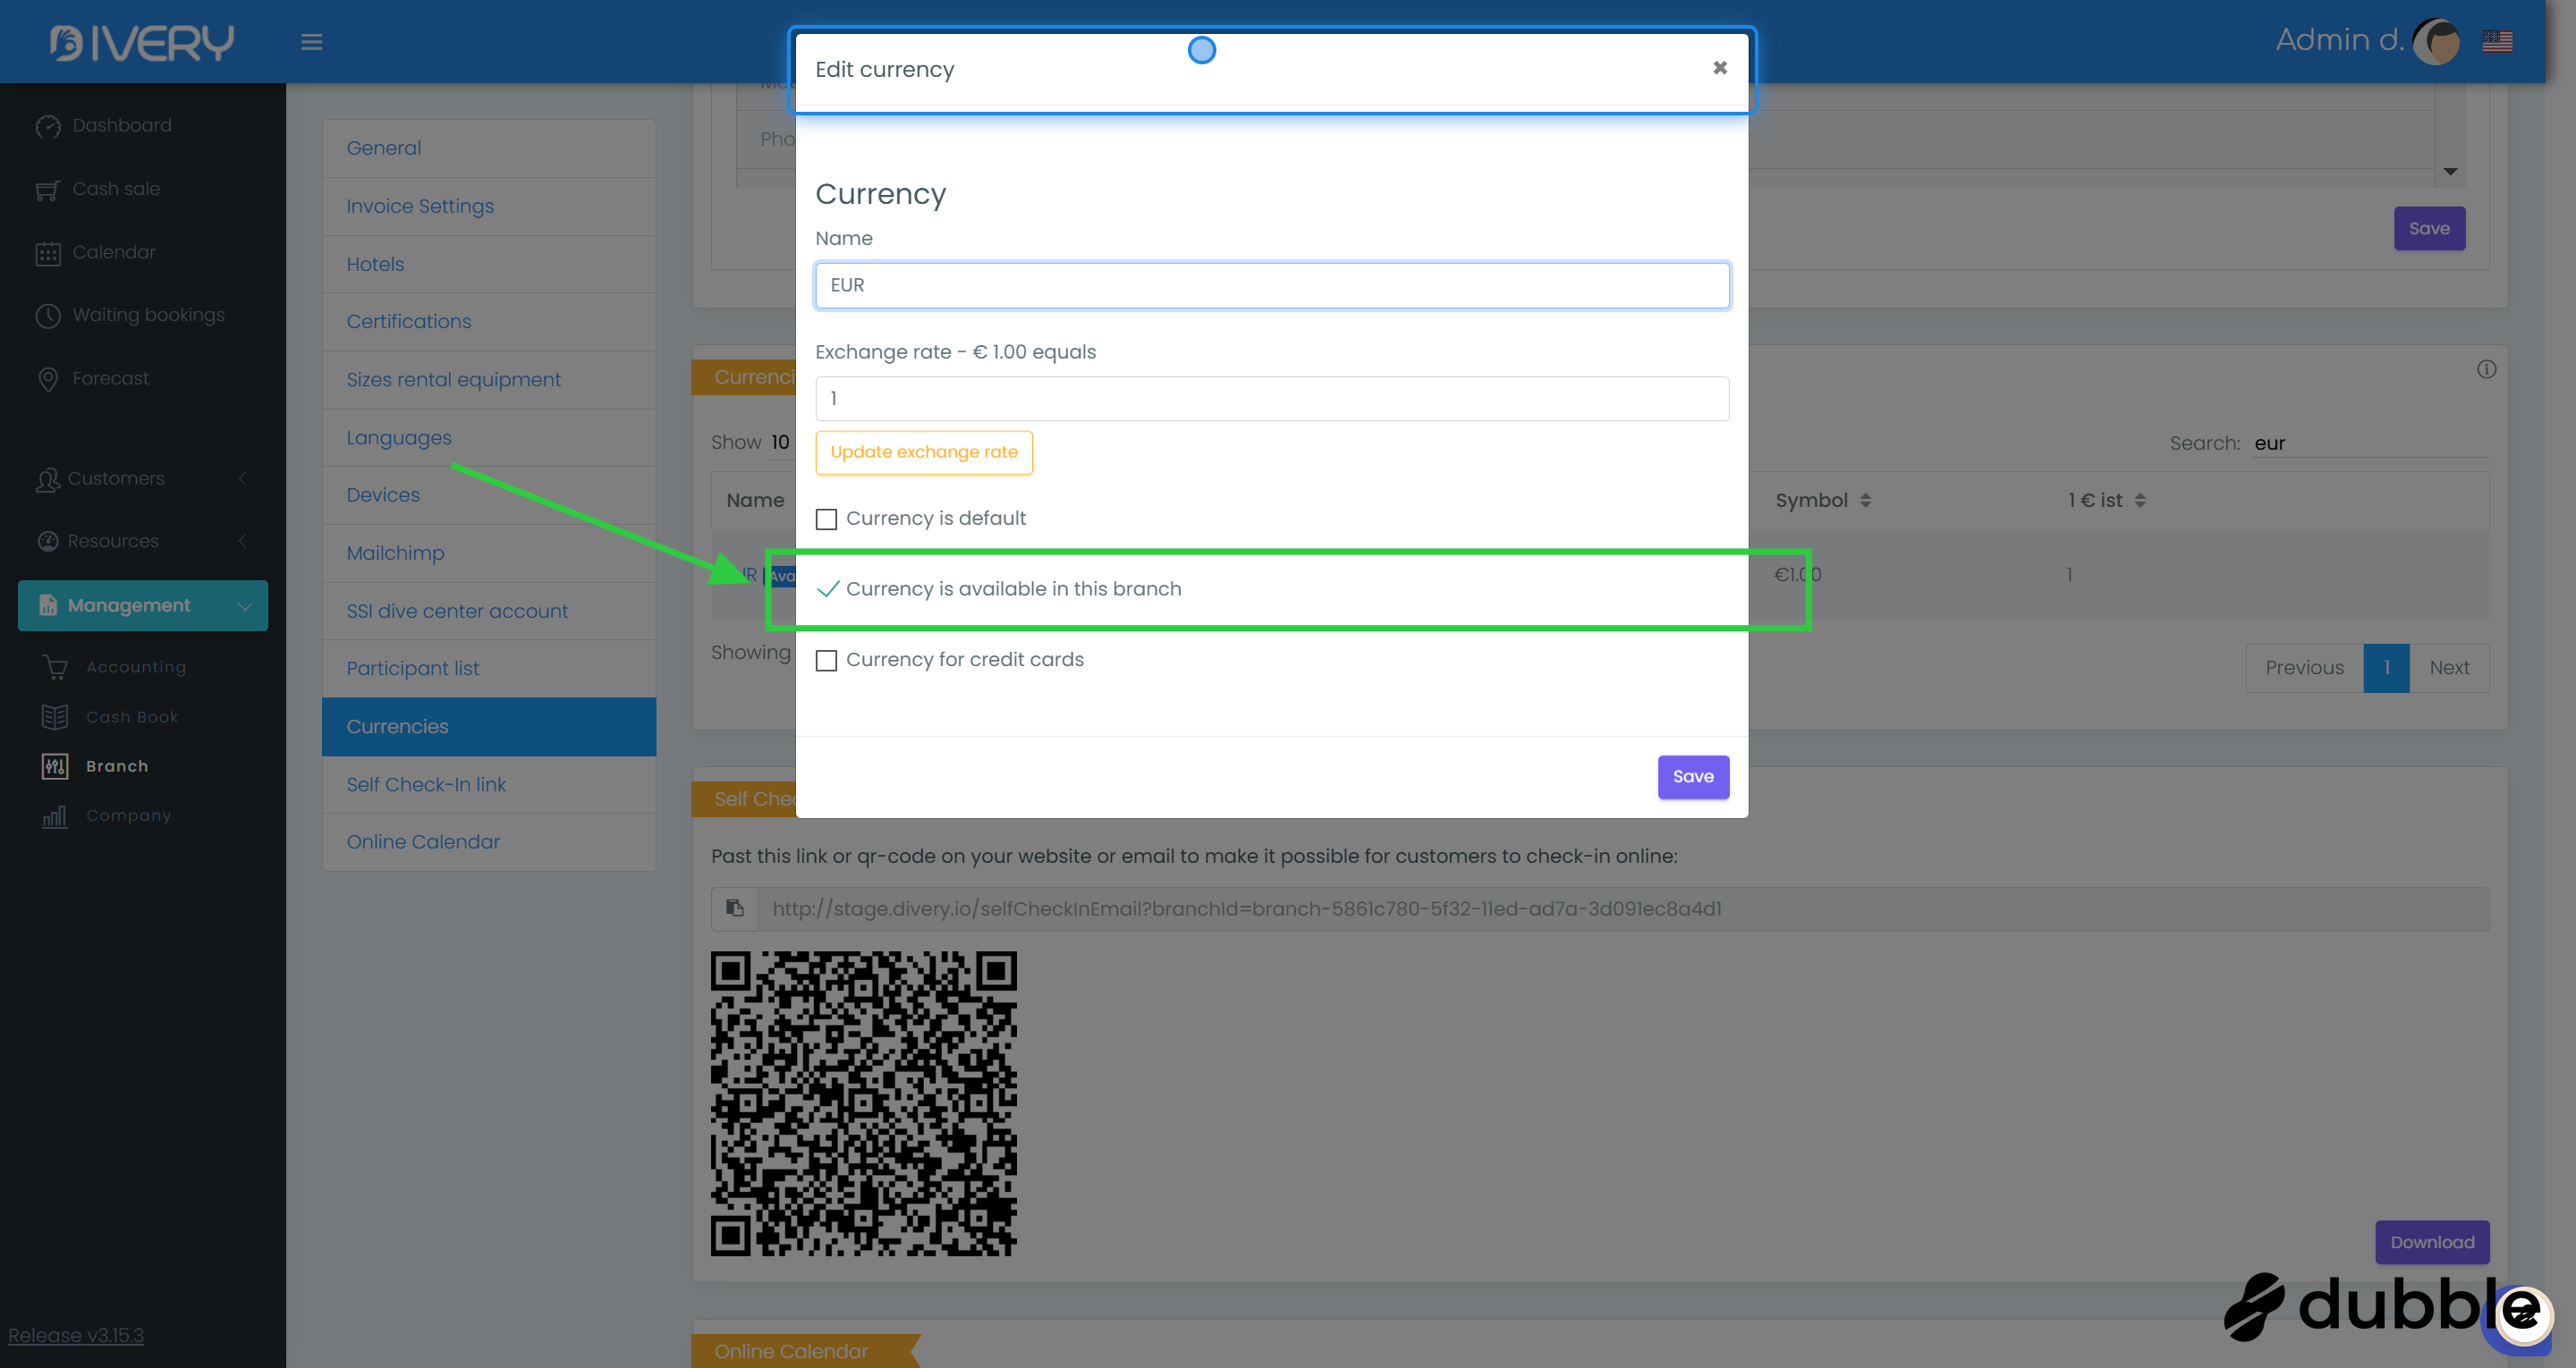Click the Forecast location pin icon
The height and width of the screenshot is (1368, 2576).
pos(48,379)
